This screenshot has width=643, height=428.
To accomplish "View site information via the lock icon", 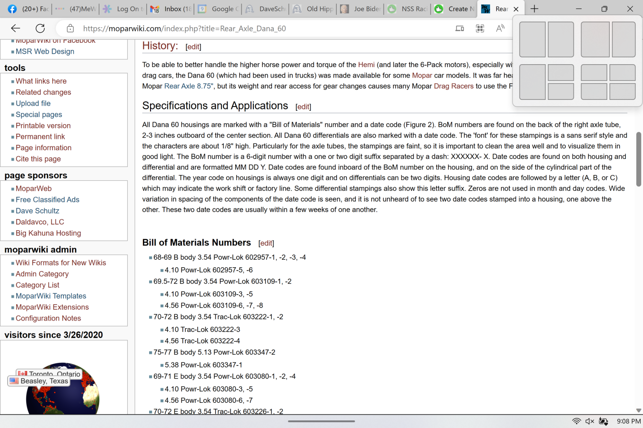I will pyautogui.click(x=70, y=29).
